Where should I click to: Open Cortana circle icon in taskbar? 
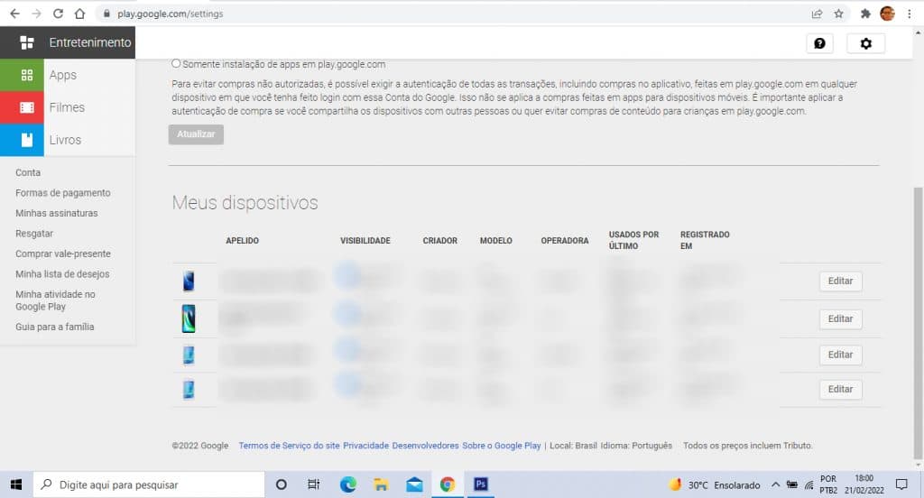pos(282,484)
